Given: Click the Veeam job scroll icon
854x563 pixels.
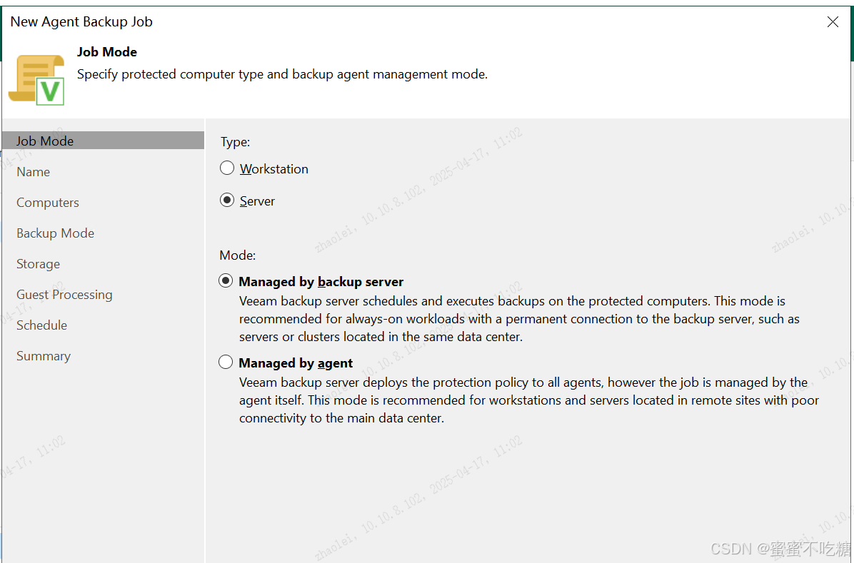Looking at the screenshot, I should tap(37, 79).
